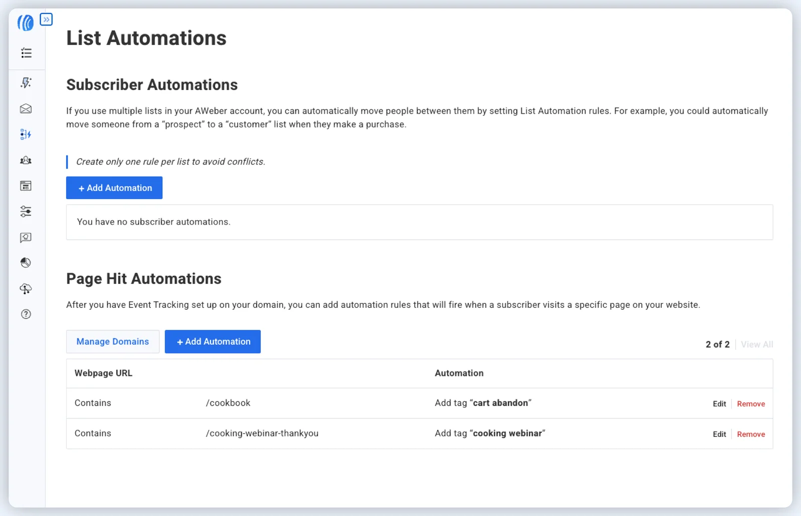Expand the sidebar with double-chevron button
This screenshot has width=801, height=516.
pos(46,20)
